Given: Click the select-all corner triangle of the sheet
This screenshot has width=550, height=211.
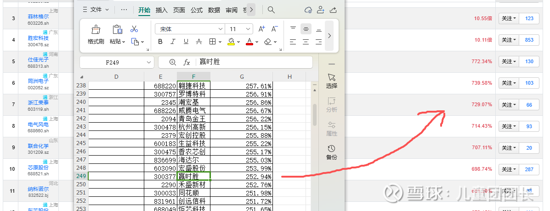Looking at the screenshot, I should click(82, 77).
